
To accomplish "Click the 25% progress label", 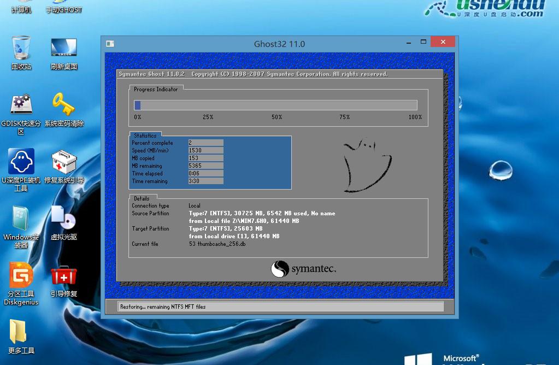I will [208, 117].
